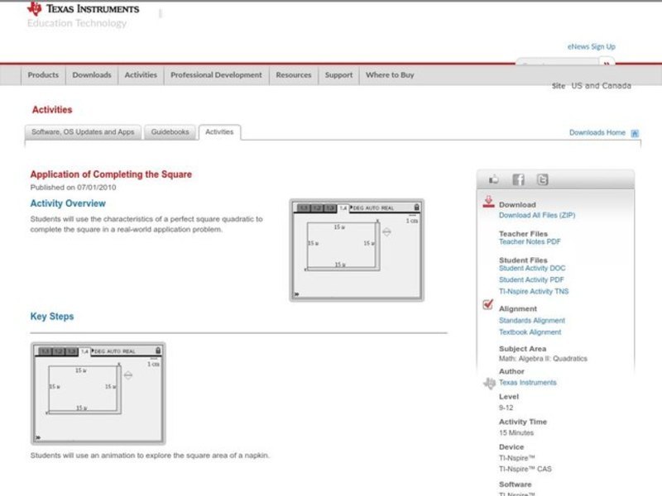This screenshot has height=496, width=662.
Task: Open the Student Activity DOC link
Action: [532, 269]
